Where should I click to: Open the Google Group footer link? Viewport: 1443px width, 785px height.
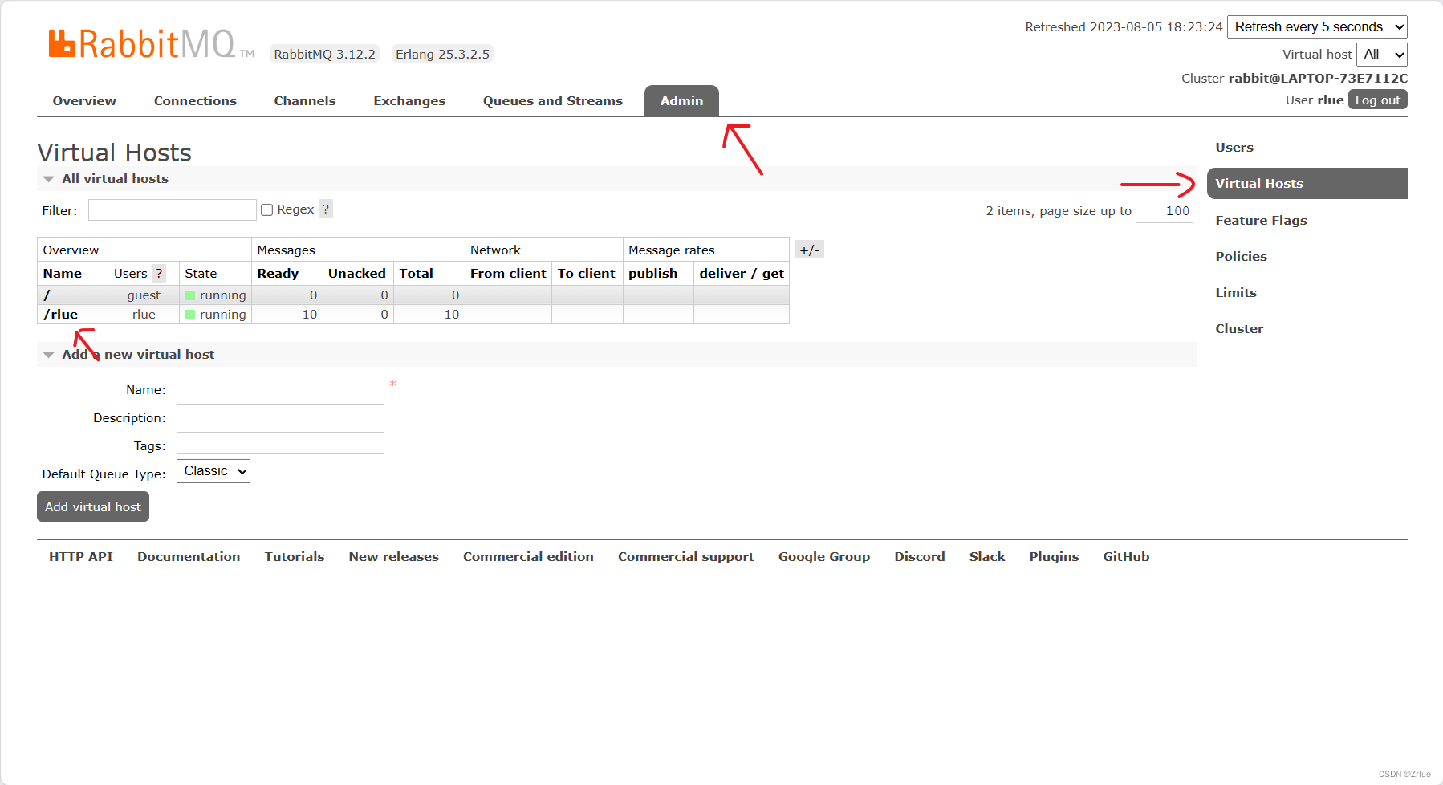pyautogui.click(x=824, y=556)
